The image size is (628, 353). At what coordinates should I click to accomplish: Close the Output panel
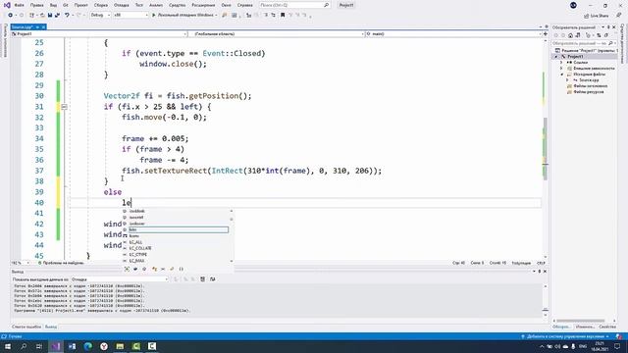point(545,272)
